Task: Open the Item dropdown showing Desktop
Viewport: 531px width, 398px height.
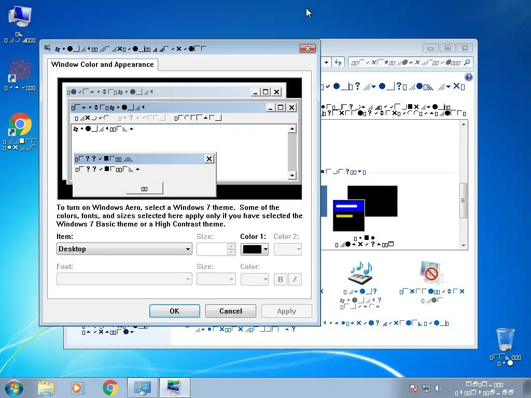Action: [x=124, y=249]
